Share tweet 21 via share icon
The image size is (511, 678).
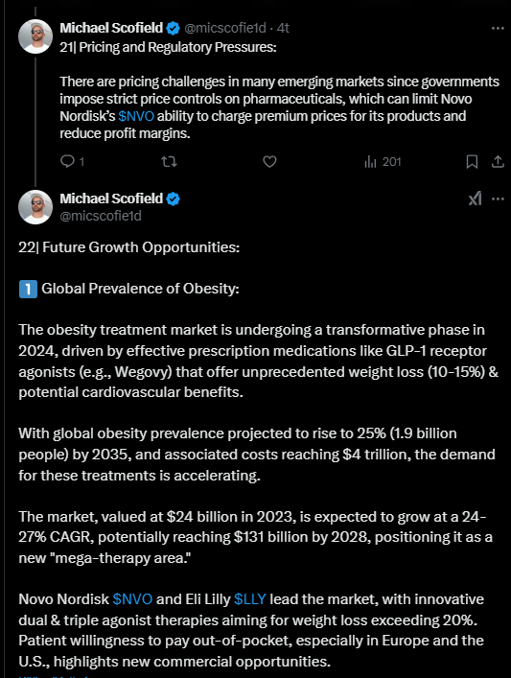tap(498, 162)
